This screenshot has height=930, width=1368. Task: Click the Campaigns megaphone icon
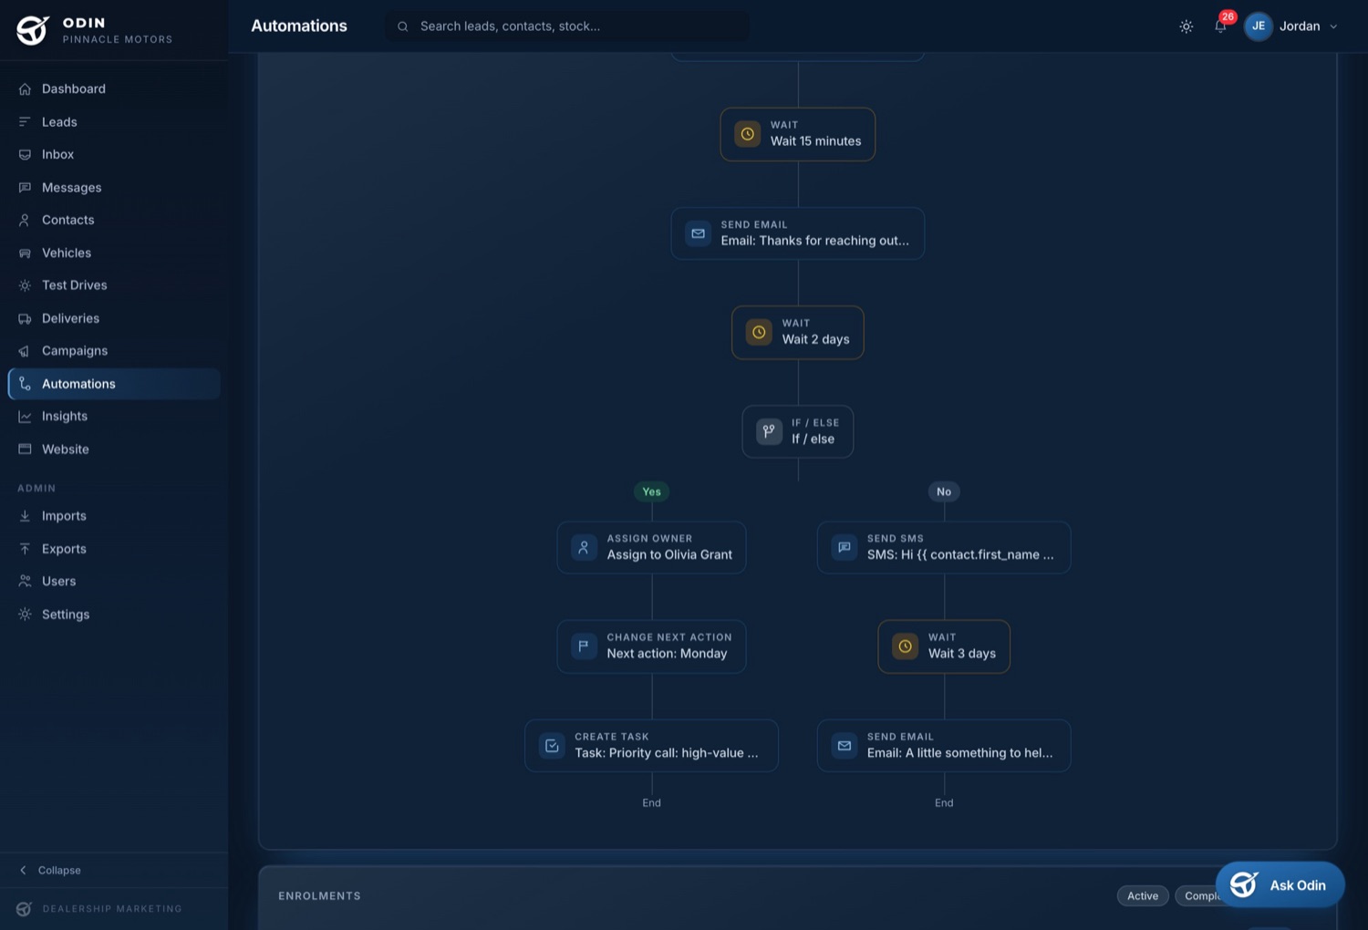pos(25,351)
